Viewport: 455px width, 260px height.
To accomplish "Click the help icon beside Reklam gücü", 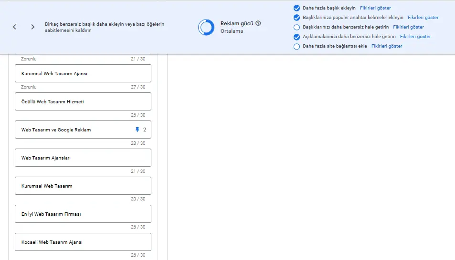I will coord(258,23).
